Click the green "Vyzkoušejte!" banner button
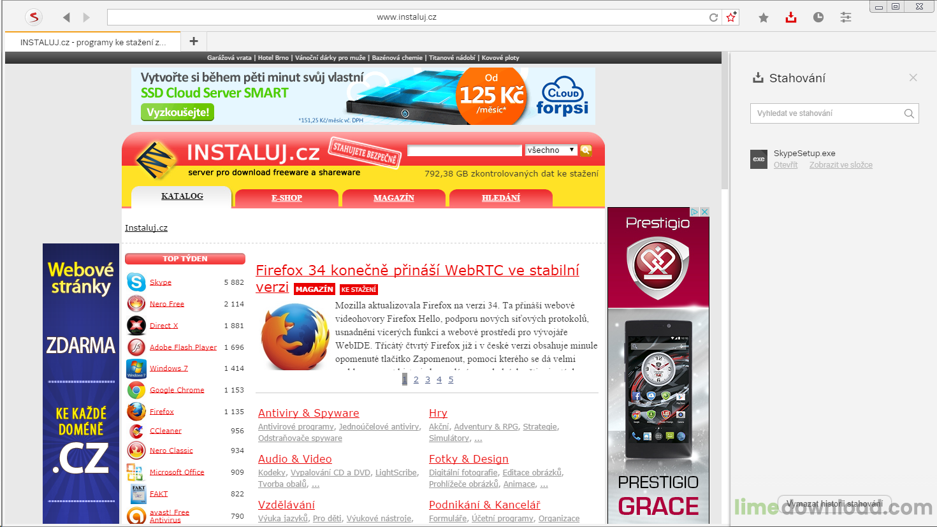This screenshot has height=527, width=937. pyautogui.click(x=177, y=112)
